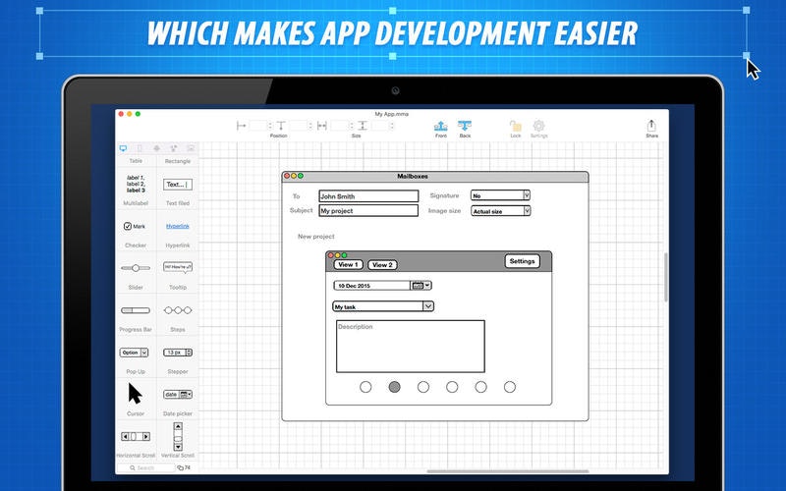Click the Lock padlock icon in the toolbar
The width and height of the screenshot is (786, 491).
tap(515, 126)
